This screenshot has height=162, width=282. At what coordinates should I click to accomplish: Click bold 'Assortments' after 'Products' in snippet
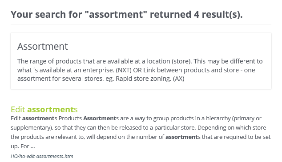[101, 119]
